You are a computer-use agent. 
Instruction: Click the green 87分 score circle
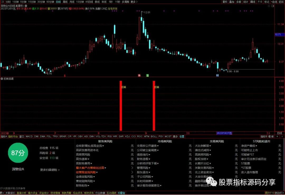(x=18, y=153)
